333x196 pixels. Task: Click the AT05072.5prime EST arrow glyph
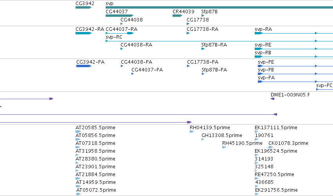pyautogui.click(x=78, y=194)
